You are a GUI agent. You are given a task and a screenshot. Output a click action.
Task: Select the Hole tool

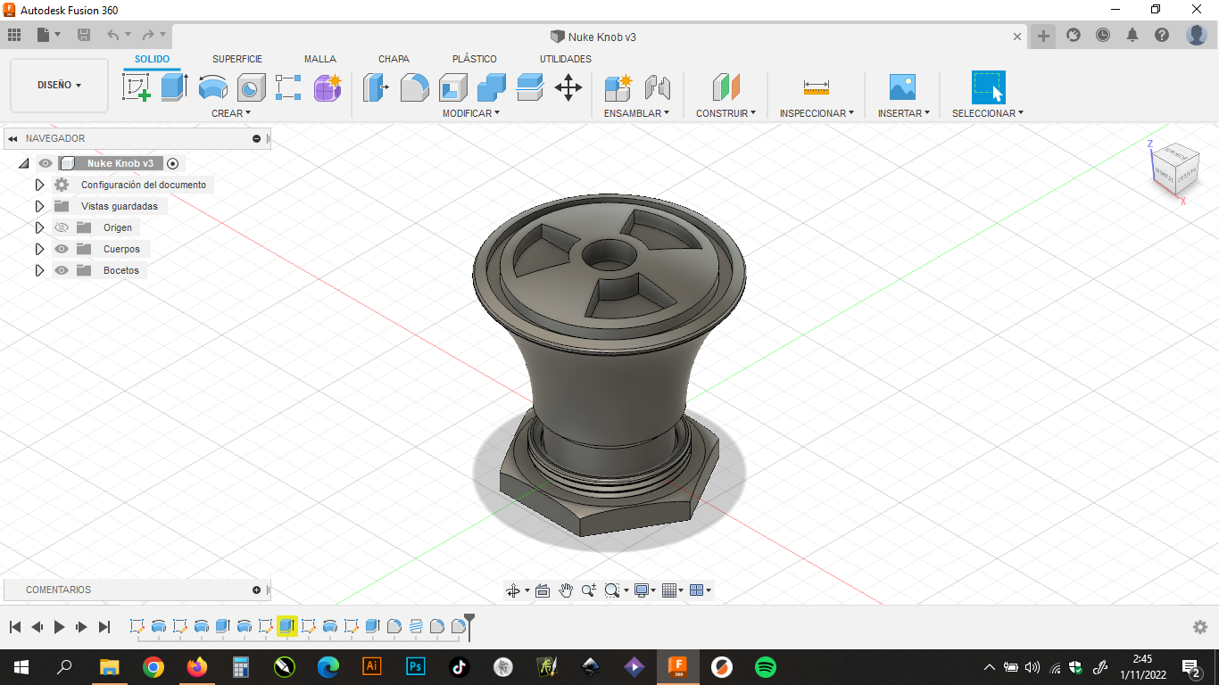pos(251,87)
